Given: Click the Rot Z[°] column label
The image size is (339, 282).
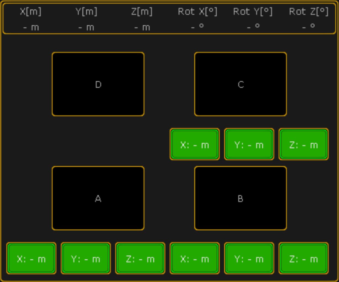Looking at the screenshot, I should pos(309,12).
